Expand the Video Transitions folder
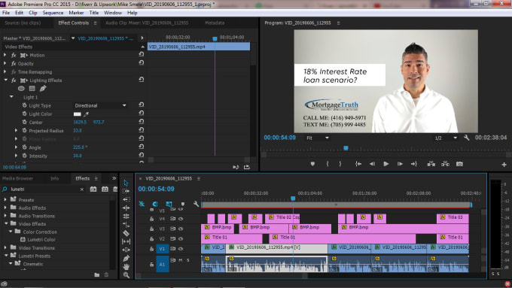The width and height of the screenshot is (512, 288). pyautogui.click(x=5, y=248)
